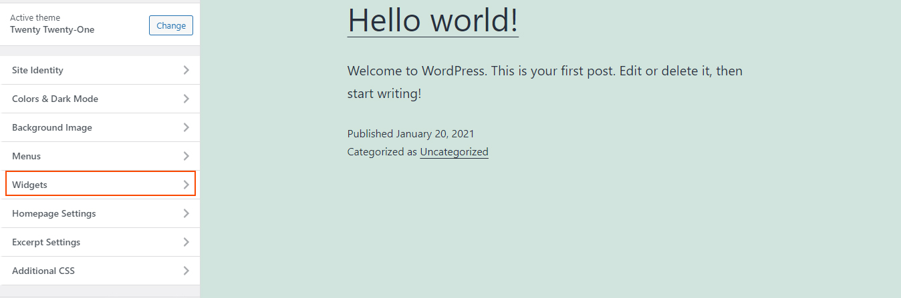Click the Change theme button
The image size is (901, 298).
(x=171, y=25)
